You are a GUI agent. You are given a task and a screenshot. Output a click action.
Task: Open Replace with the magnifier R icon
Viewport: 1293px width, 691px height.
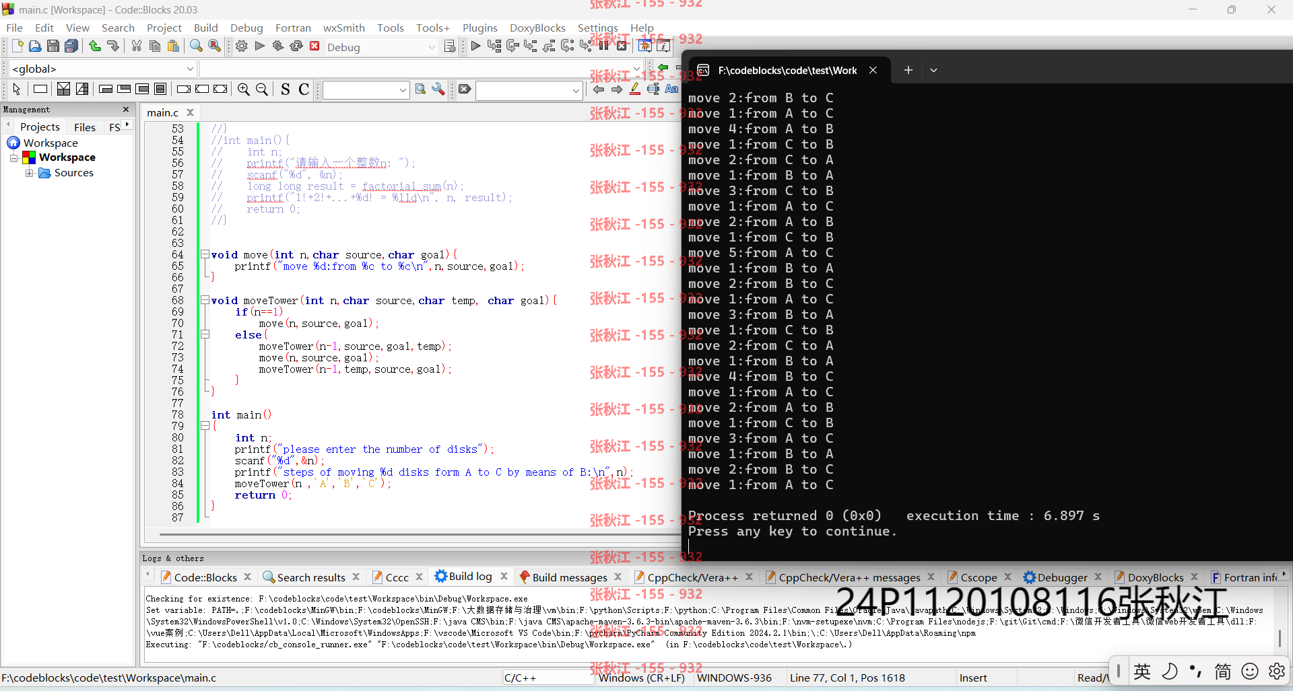[x=214, y=46]
